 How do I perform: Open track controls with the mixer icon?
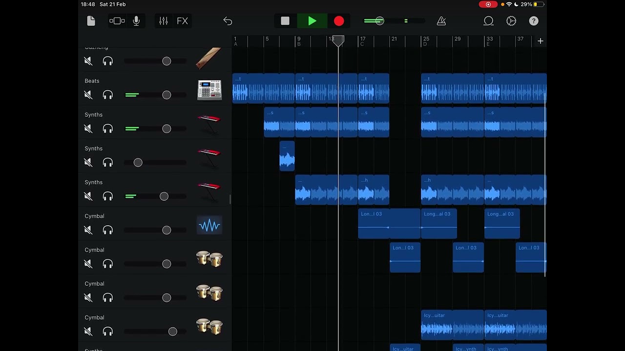tap(164, 21)
